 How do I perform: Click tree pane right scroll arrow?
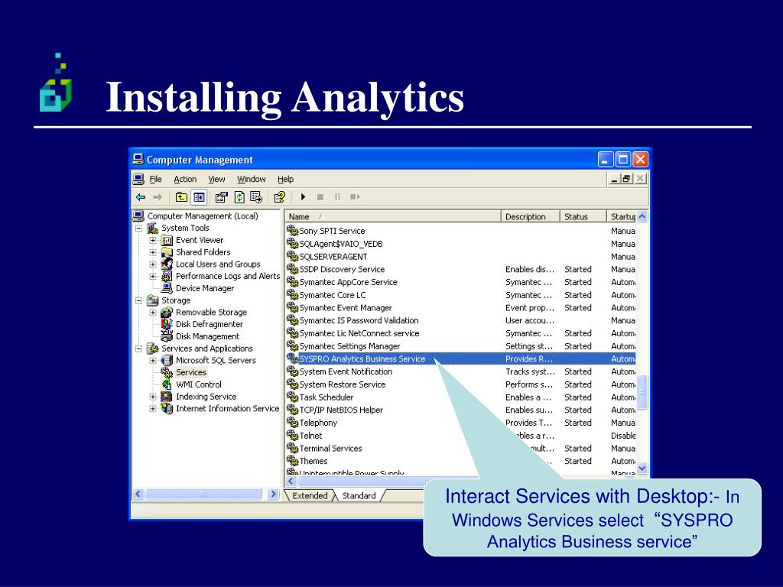(273, 495)
